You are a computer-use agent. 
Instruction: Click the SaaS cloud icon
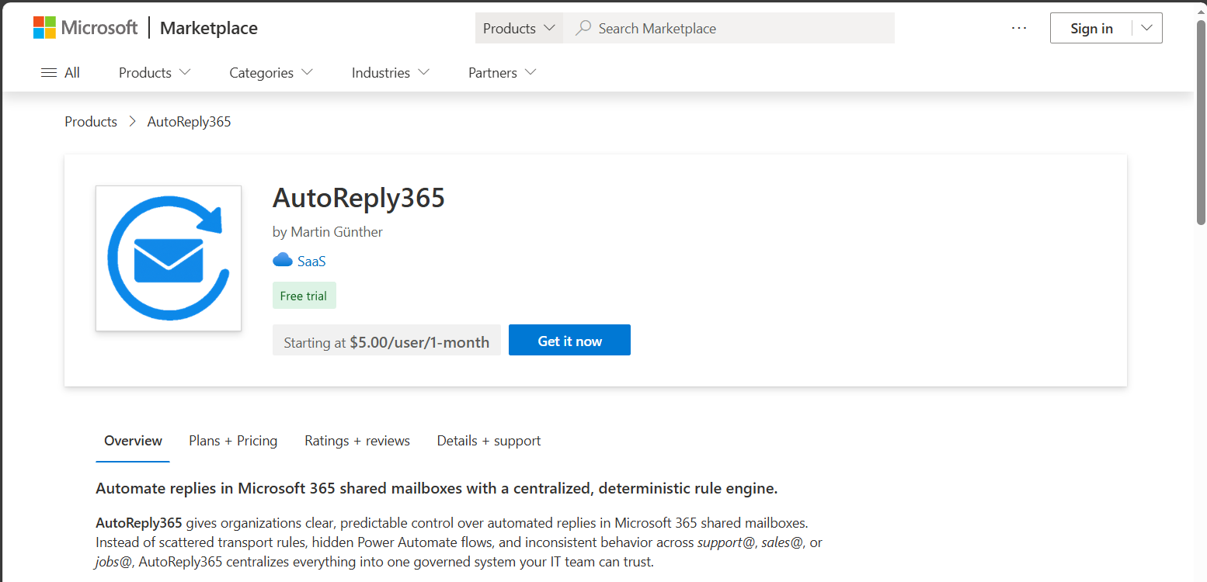click(x=283, y=261)
